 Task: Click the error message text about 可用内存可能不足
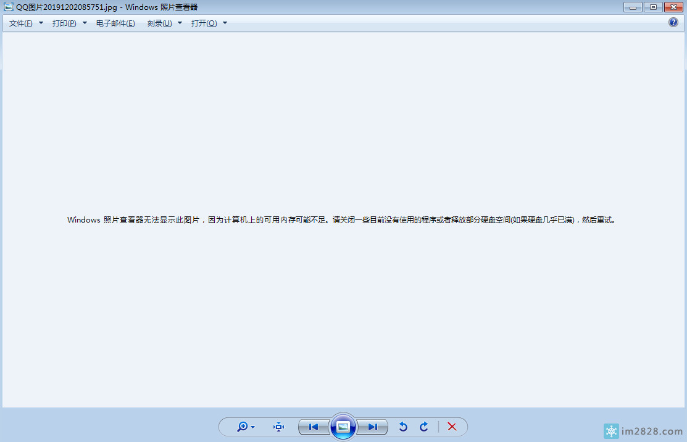coord(341,219)
